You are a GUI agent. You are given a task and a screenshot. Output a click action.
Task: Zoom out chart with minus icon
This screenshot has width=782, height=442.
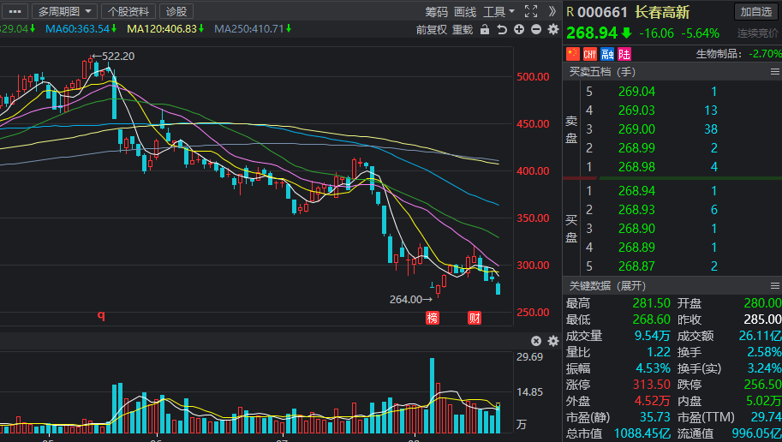(536, 29)
